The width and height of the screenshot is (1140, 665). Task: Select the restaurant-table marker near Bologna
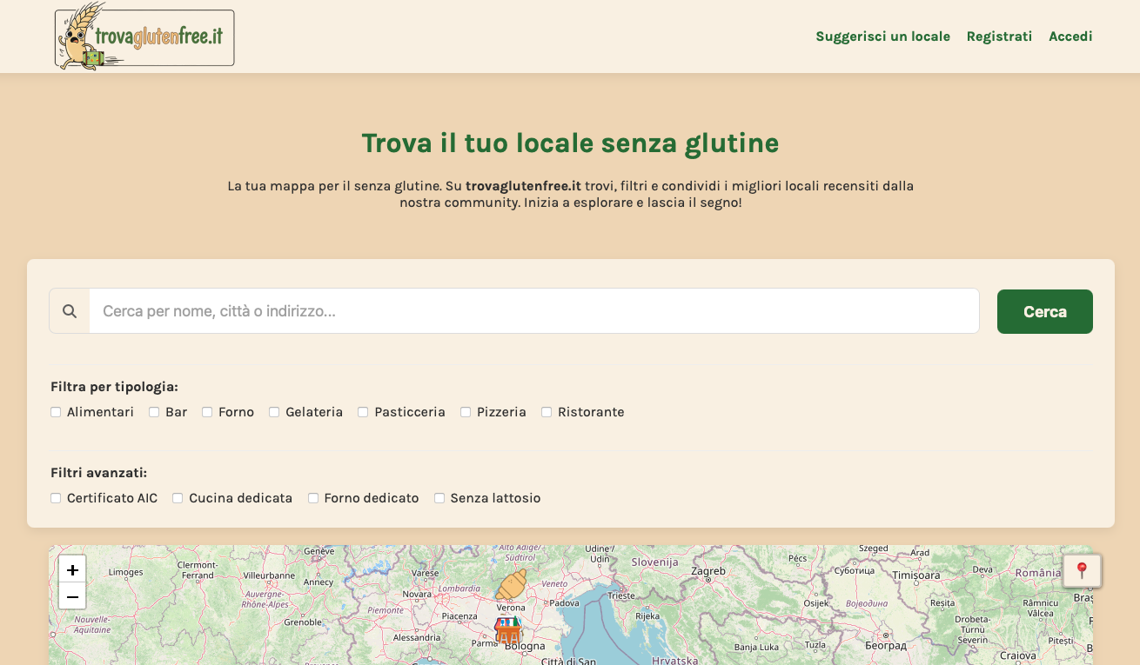[508, 628]
